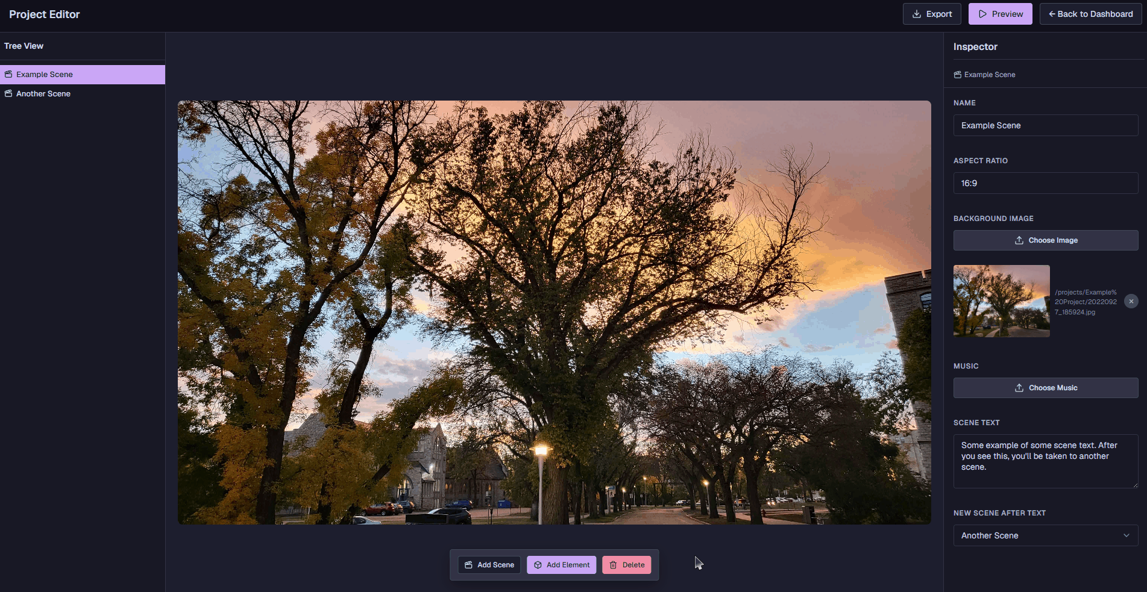
Task: Click the scene icon beside Inspector's Example Scene label
Action: coord(957,74)
